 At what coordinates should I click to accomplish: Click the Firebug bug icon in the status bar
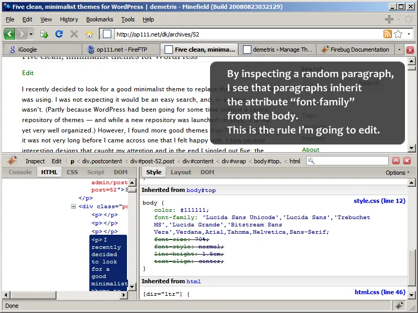tap(399, 306)
